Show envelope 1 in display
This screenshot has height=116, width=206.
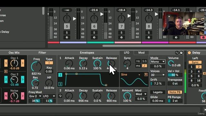(60, 75)
